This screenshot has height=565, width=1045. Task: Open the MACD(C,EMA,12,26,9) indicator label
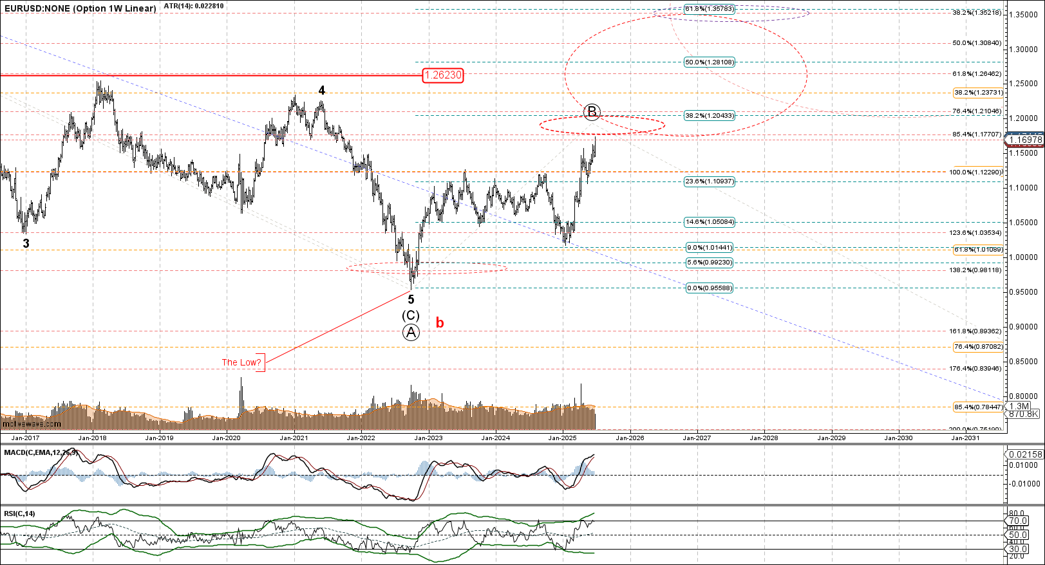click(x=41, y=452)
